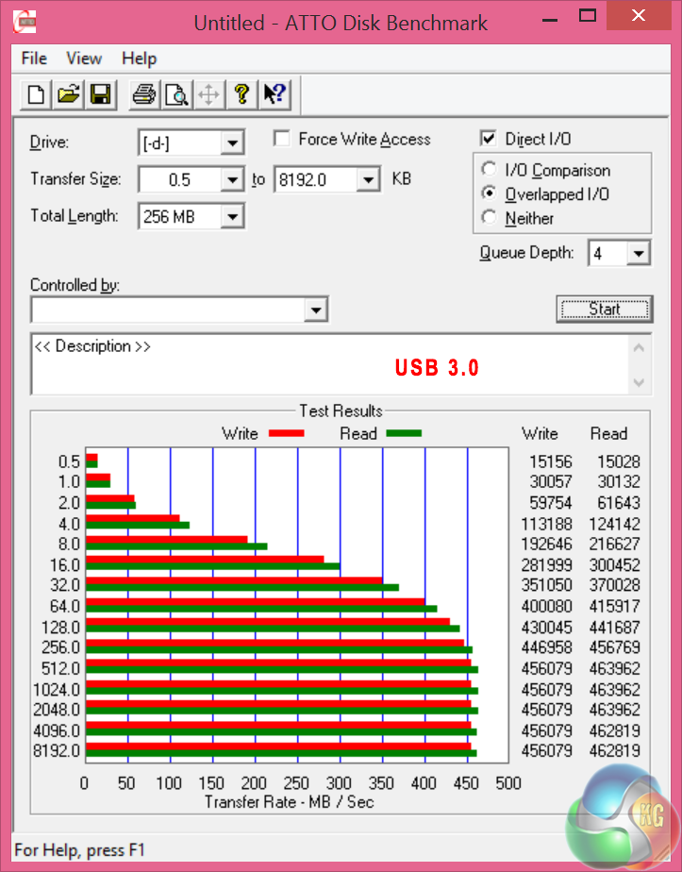Click the green Read legend swatch

point(404,433)
